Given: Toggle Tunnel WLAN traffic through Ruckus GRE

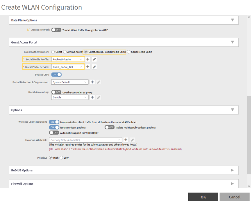Looking at the screenshot, I should pyautogui.click(x=56, y=30).
